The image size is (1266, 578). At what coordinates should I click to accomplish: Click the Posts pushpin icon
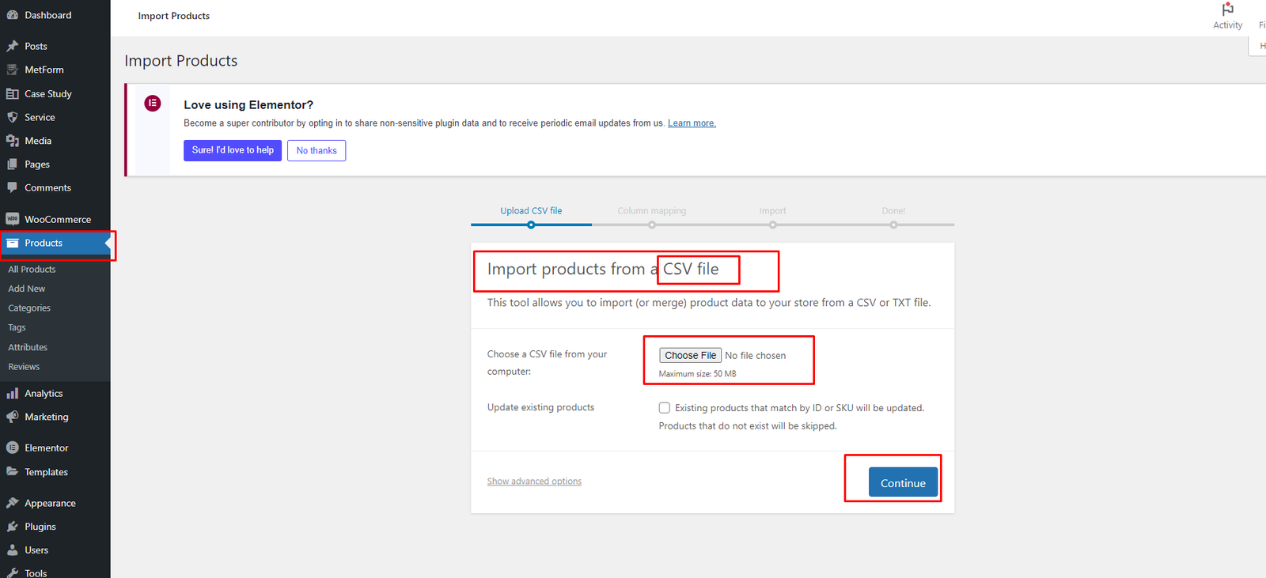click(13, 46)
